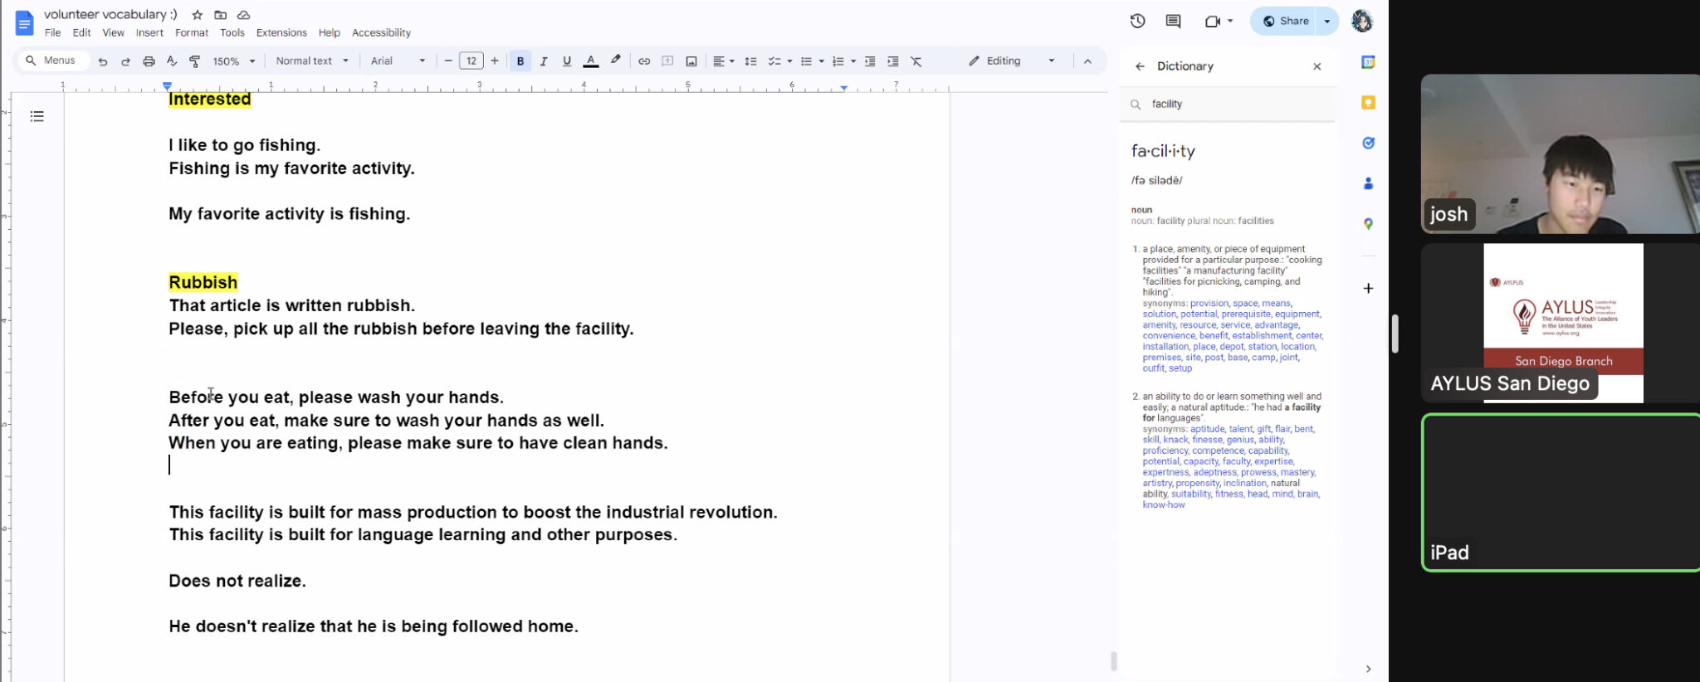Image resolution: width=1700 pixels, height=682 pixels.
Task: Open the File menu
Action: 52,32
